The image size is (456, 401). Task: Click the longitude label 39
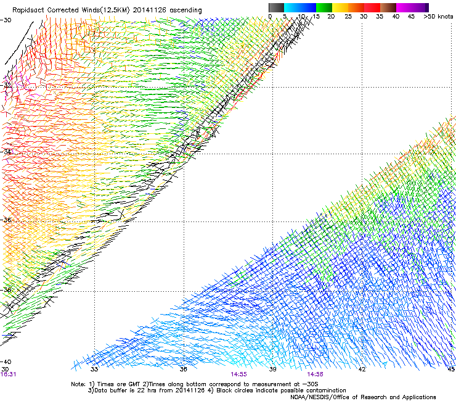272,370
